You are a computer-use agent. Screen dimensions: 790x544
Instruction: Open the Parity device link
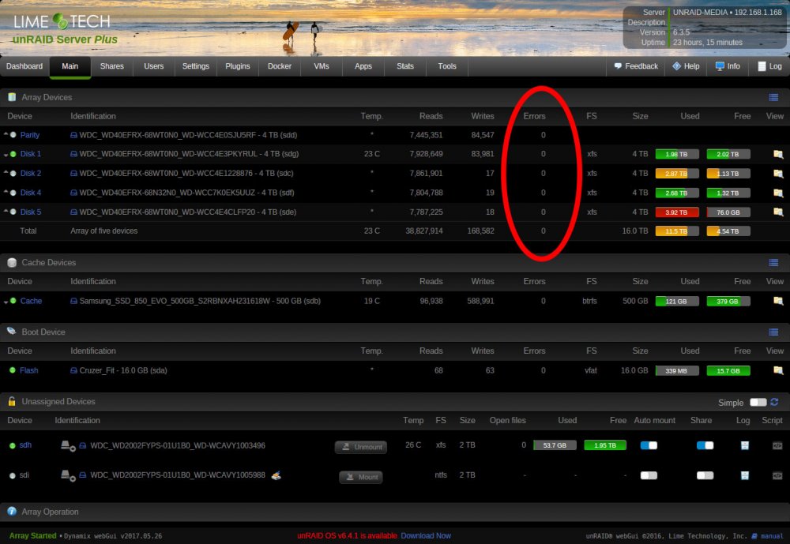click(x=30, y=135)
